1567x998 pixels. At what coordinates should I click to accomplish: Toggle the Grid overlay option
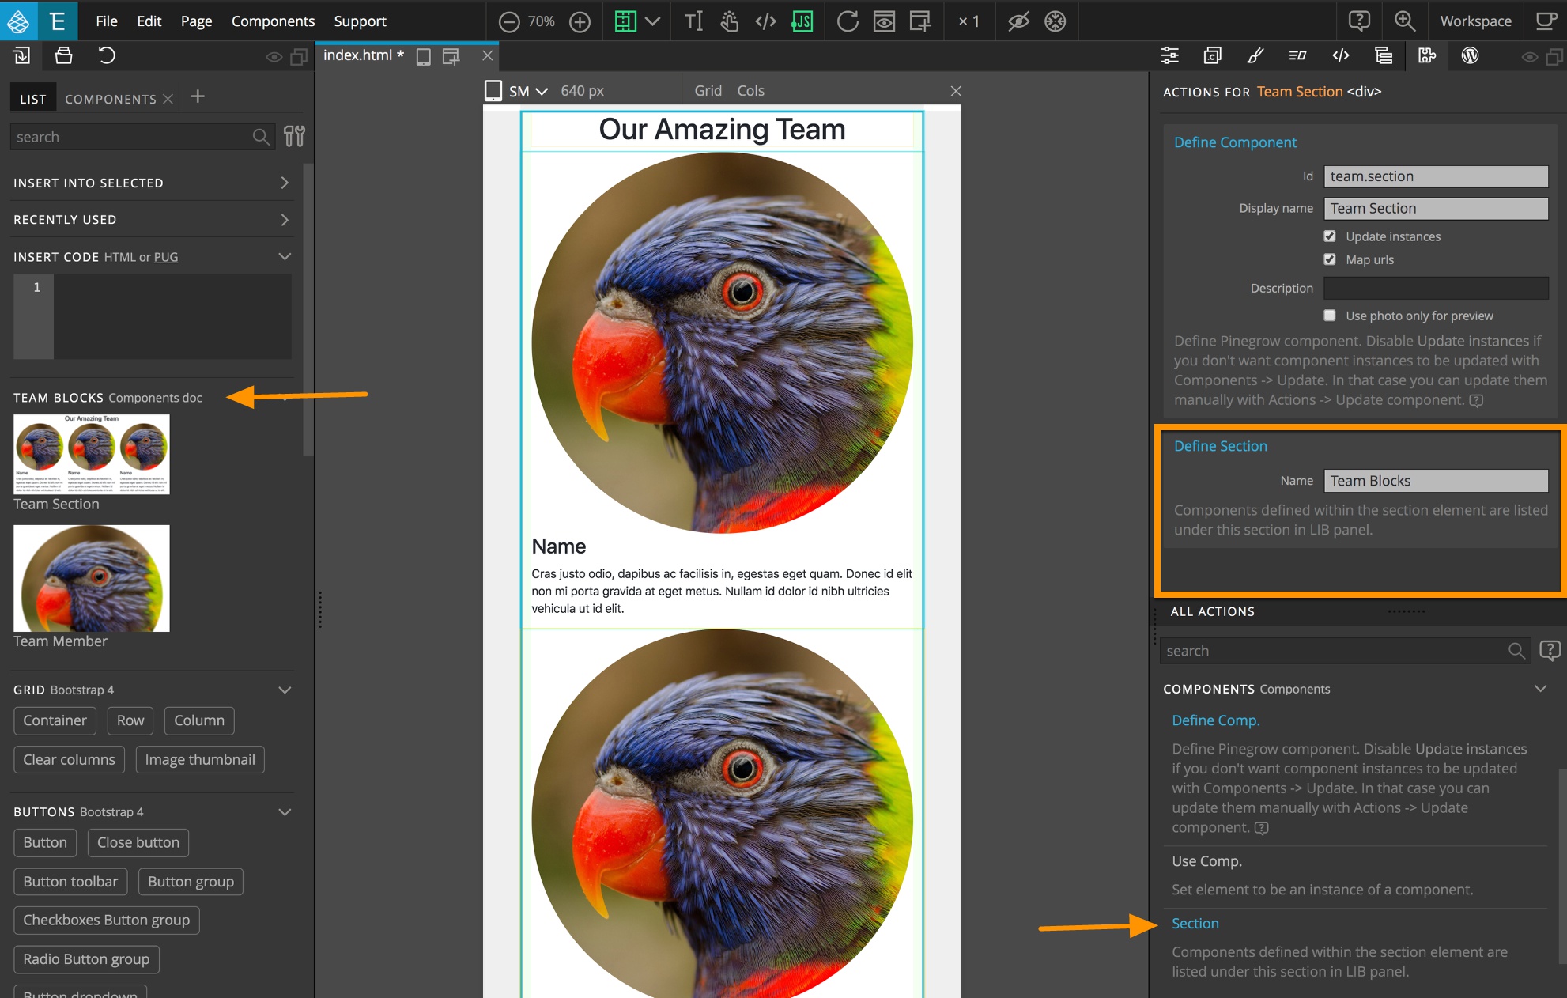(708, 91)
